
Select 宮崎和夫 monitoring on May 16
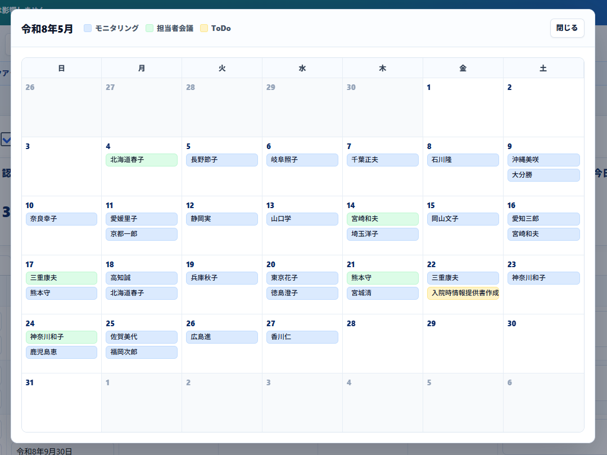click(x=543, y=235)
